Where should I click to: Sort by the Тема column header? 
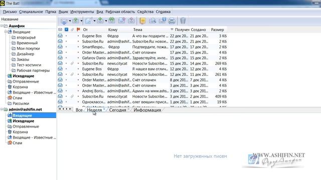tap(137, 29)
